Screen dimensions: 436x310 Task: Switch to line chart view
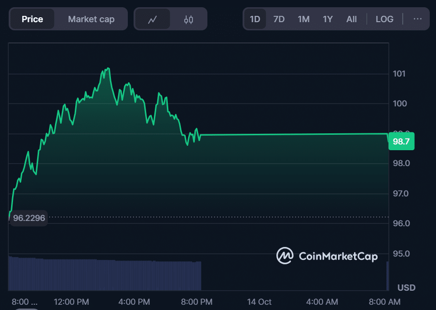click(x=152, y=19)
